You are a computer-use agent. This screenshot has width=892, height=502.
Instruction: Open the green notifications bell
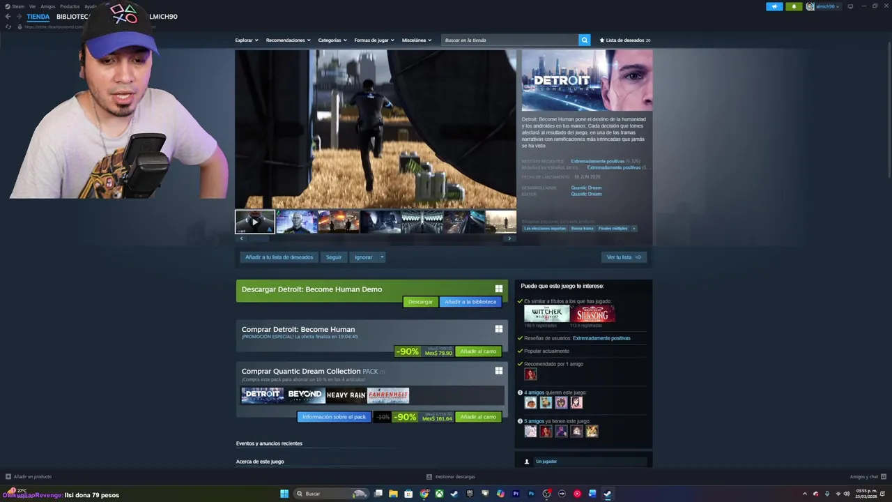point(794,6)
